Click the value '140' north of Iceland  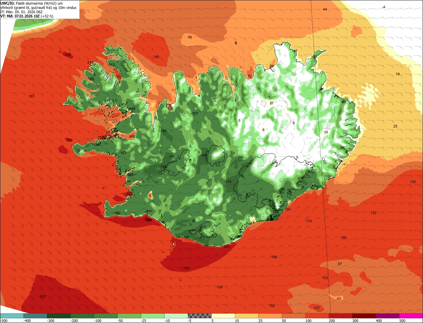click(x=156, y=57)
